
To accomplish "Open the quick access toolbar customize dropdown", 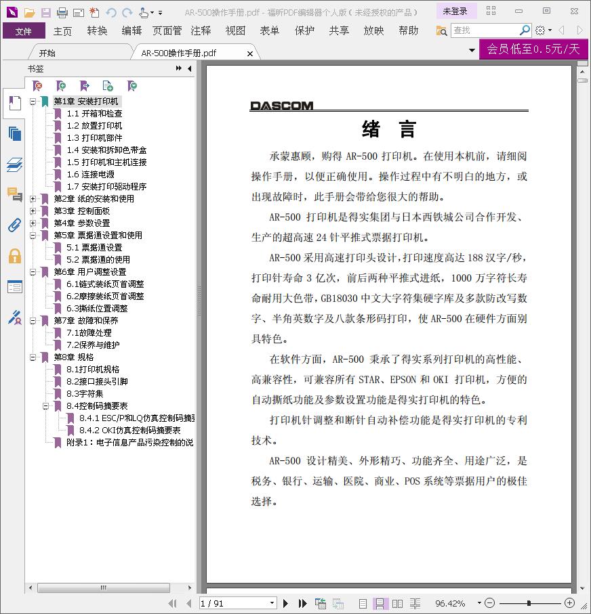I will (x=160, y=14).
